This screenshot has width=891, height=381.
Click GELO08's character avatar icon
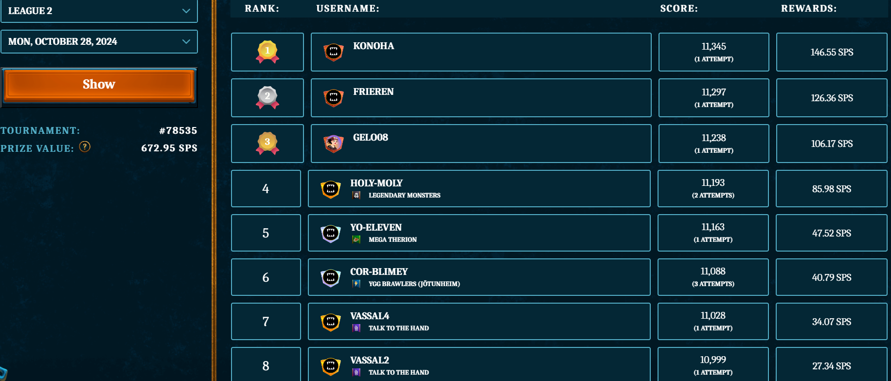point(334,143)
